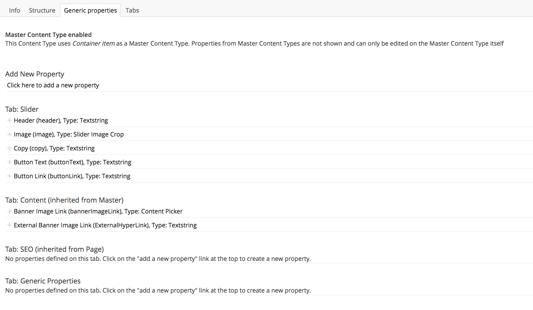Click the move icon beside Banner Image Link
The height and width of the screenshot is (310, 533).
click(x=10, y=211)
